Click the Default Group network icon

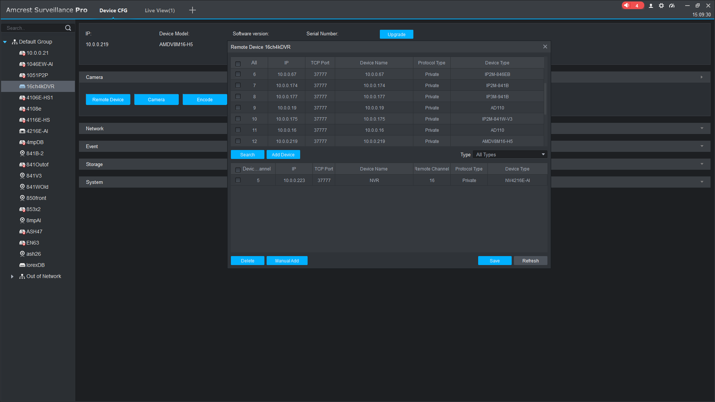(15, 42)
